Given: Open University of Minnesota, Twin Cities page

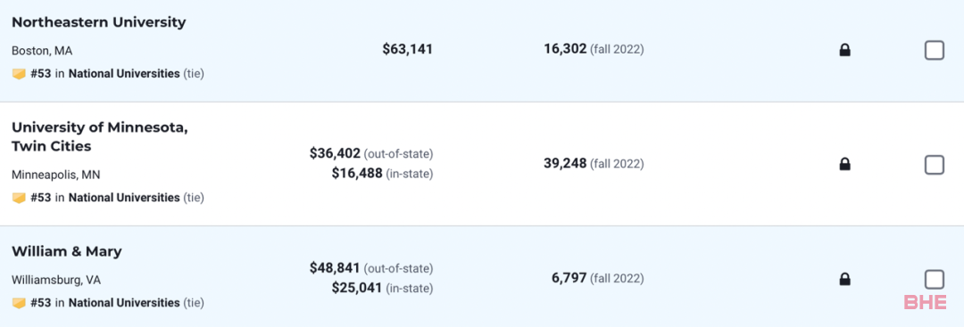Looking at the screenshot, I should click(x=100, y=137).
